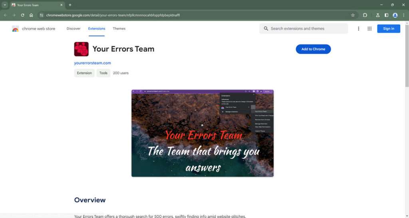
Task: Open the chrome web store home link
Action: tap(39, 29)
